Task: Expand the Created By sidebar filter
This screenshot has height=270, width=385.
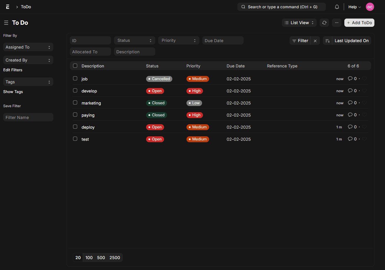Action: (28, 60)
